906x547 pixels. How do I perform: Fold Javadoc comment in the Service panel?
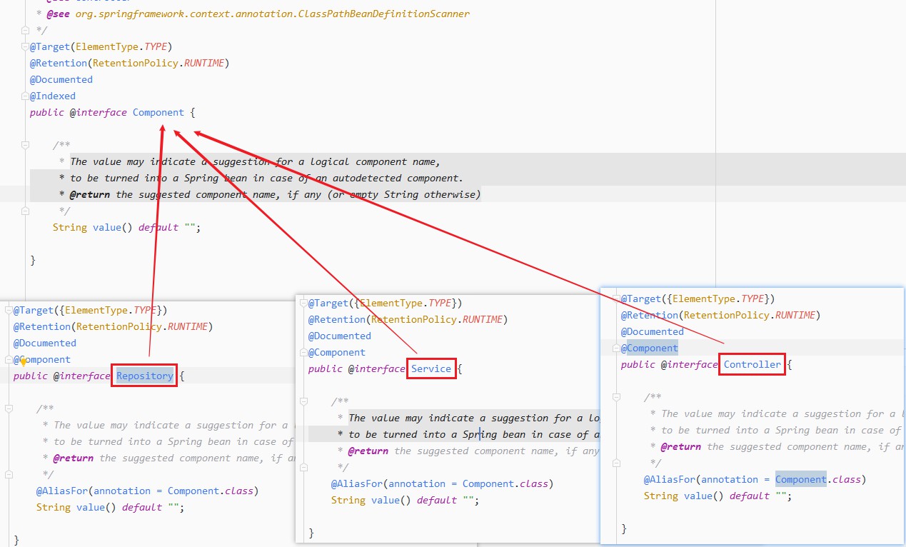303,401
